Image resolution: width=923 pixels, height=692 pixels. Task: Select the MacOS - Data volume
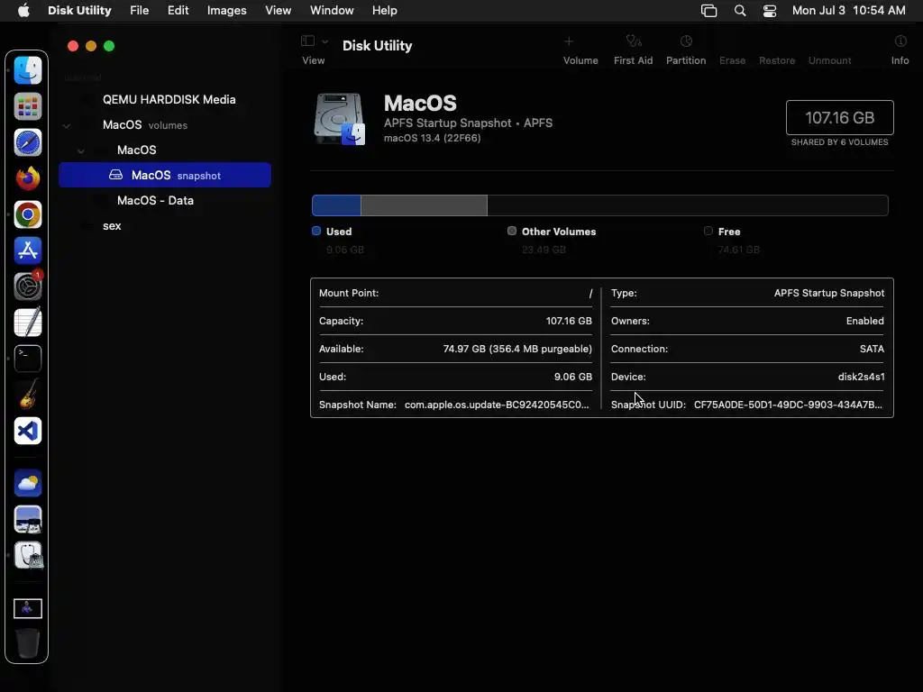click(x=155, y=200)
